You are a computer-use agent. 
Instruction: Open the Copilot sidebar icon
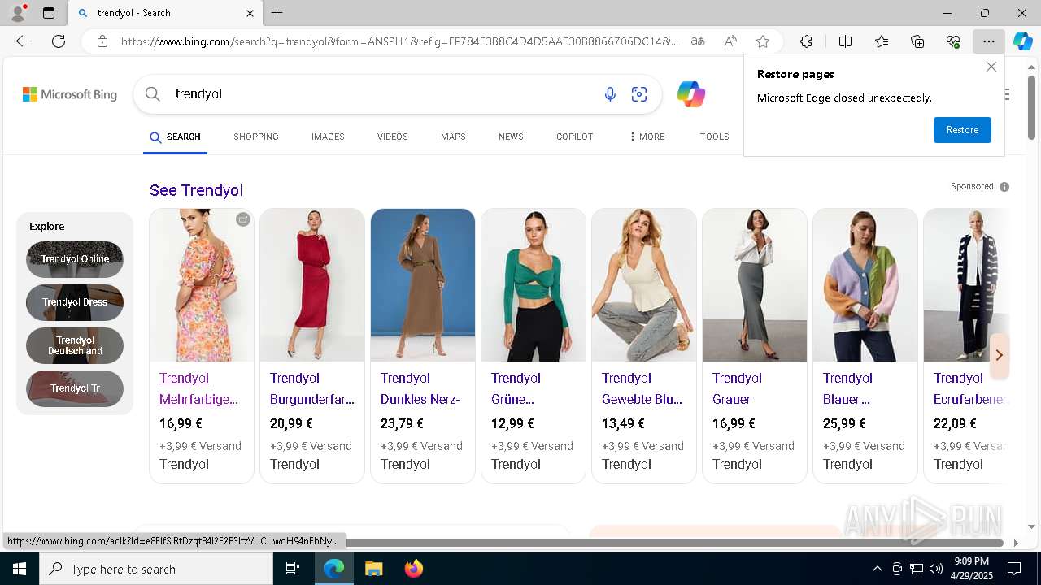(1022, 41)
